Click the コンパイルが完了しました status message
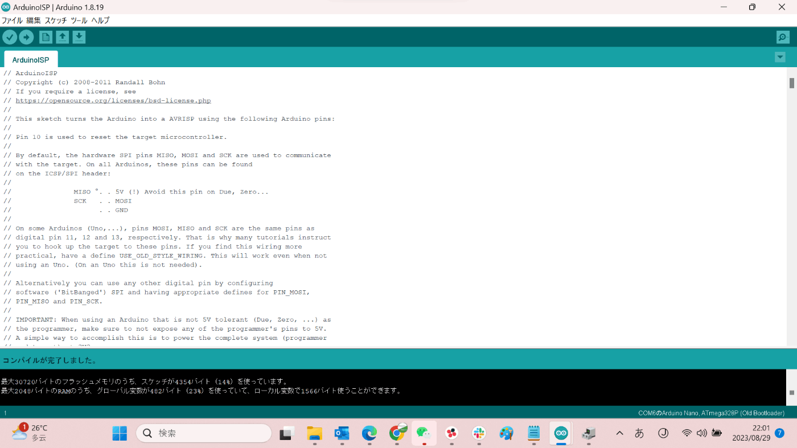This screenshot has width=797, height=448. pyautogui.click(x=50, y=360)
